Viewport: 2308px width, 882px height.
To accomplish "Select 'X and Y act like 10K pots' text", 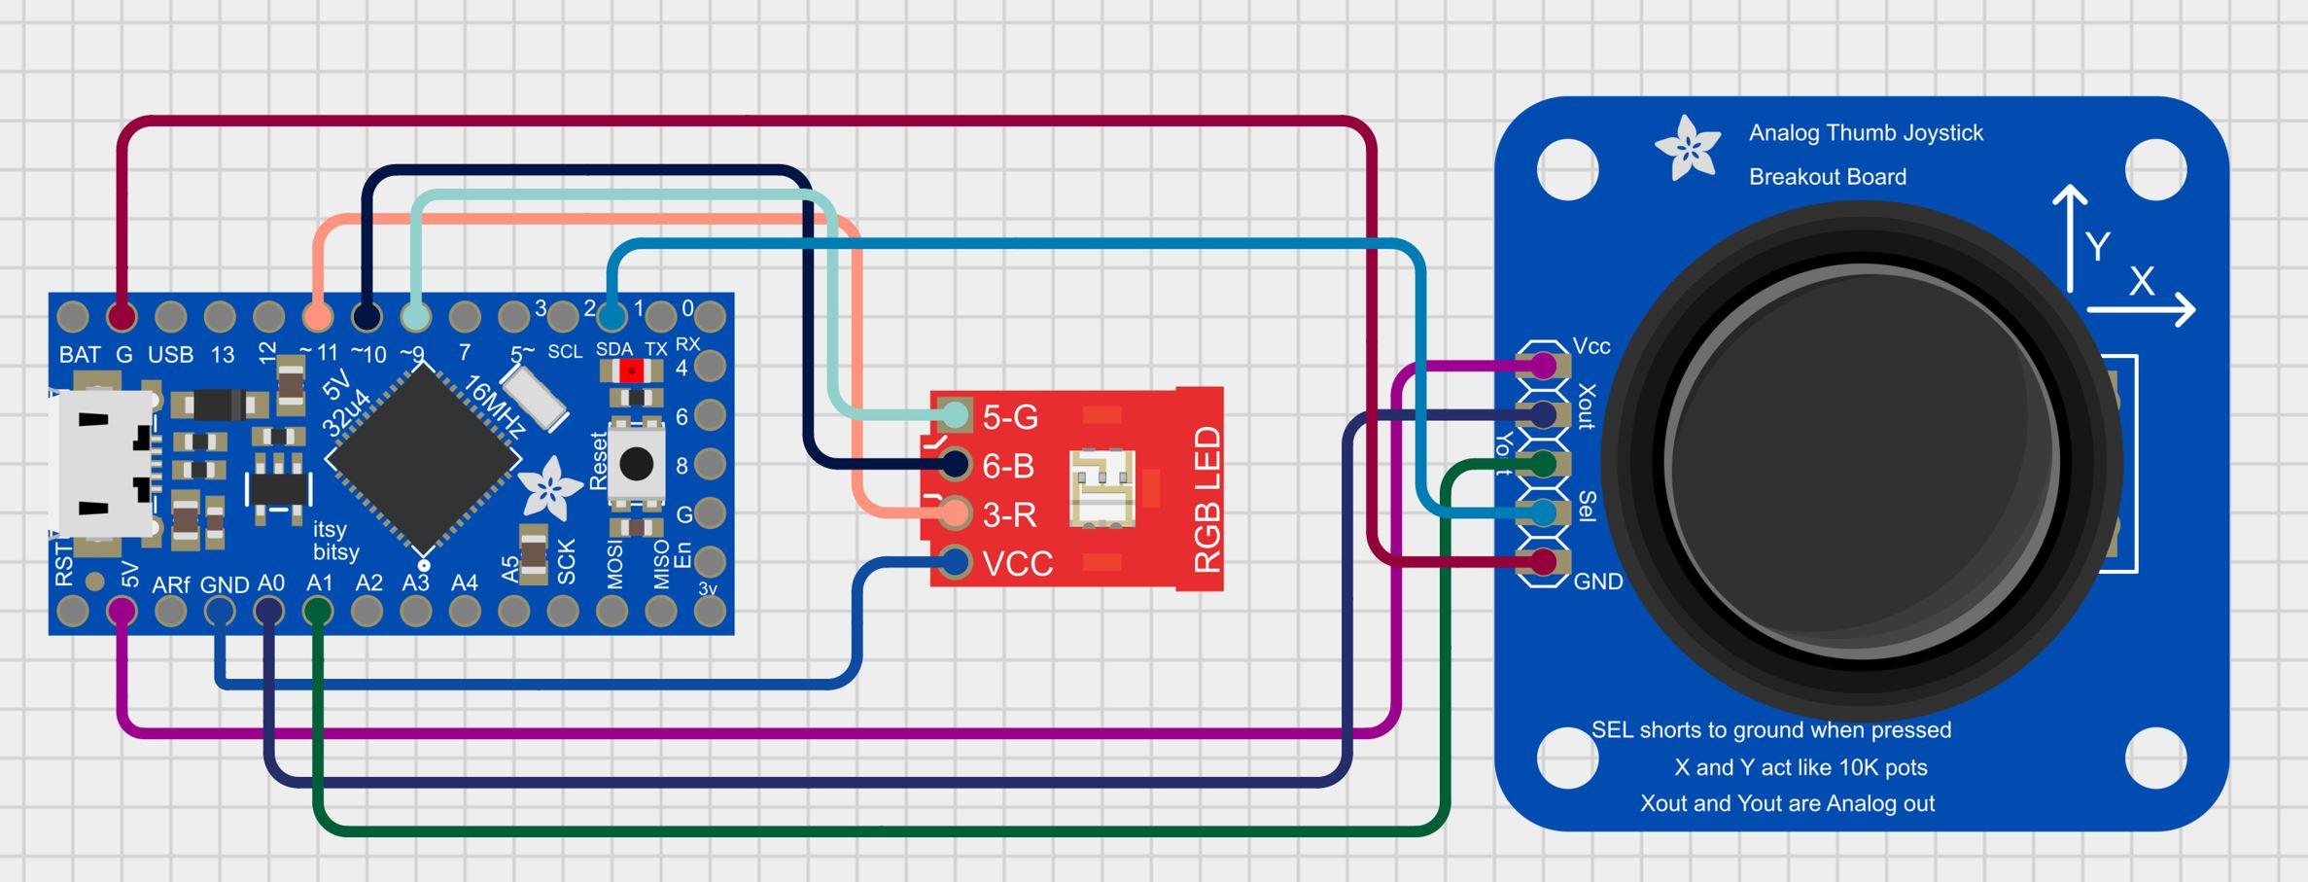I will tap(1801, 767).
